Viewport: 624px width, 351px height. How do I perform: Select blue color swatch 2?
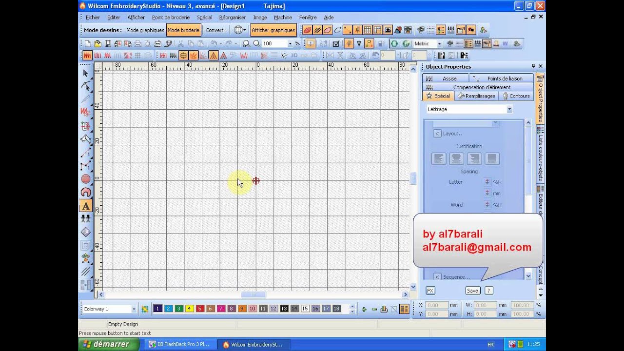click(x=168, y=309)
